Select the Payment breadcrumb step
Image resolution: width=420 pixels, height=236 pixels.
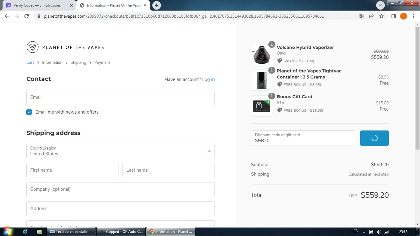click(x=102, y=62)
